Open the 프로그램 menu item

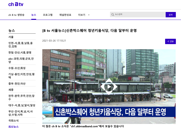(48, 15)
